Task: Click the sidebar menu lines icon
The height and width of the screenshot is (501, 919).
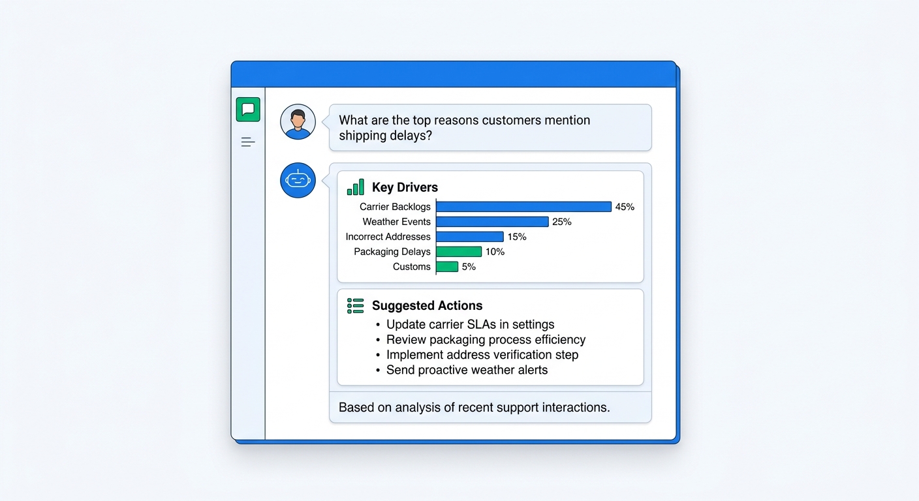Action: [x=248, y=142]
